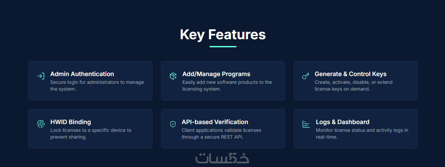This screenshot has height=167, width=445.
Task: Open the Logs & Dashboard heading
Action: click(342, 122)
